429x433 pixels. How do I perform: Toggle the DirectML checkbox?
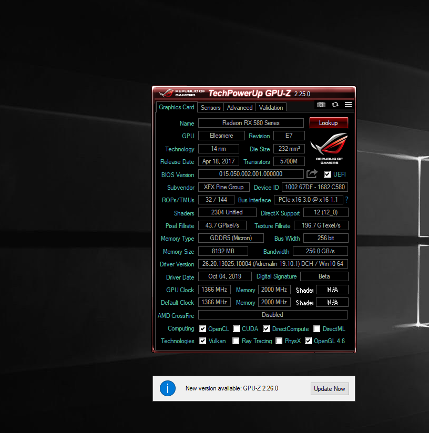[x=317, y=329]
